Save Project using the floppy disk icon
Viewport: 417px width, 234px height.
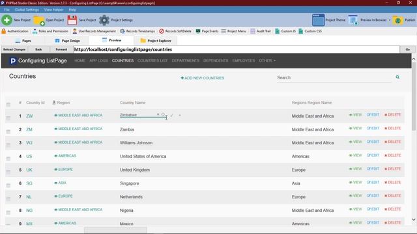[72, 20]
